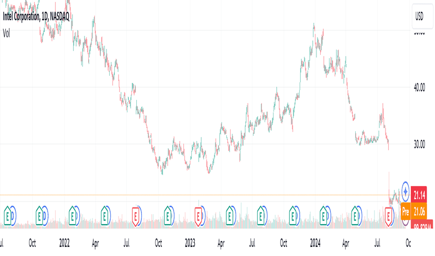Viewport: 435px width, 256px height.
Task: Select the Vol indicator label
Action: (7, 34)
